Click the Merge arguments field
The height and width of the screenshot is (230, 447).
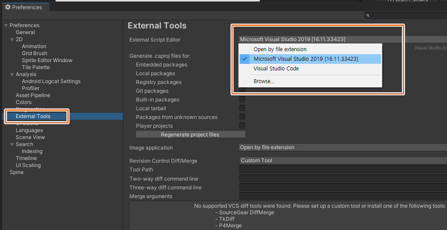(343, 196)
